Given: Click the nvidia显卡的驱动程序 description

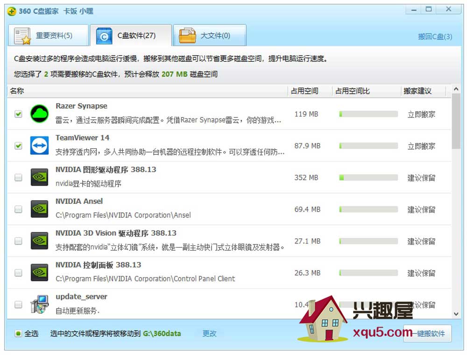Looking at the screenshot, I should click(88, 184).
